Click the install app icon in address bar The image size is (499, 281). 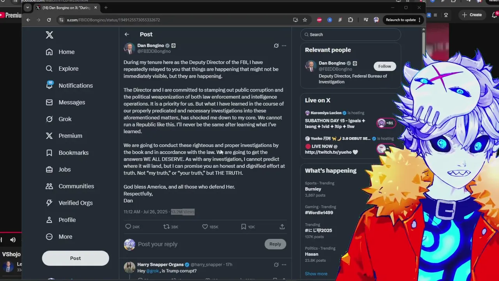click(x=296, y=20)
